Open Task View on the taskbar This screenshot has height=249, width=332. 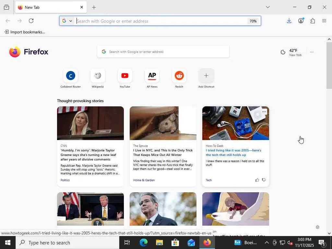pos(127,243)
